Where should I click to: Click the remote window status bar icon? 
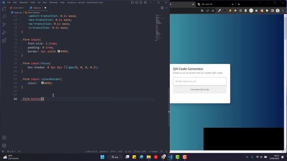coord(3,151)
